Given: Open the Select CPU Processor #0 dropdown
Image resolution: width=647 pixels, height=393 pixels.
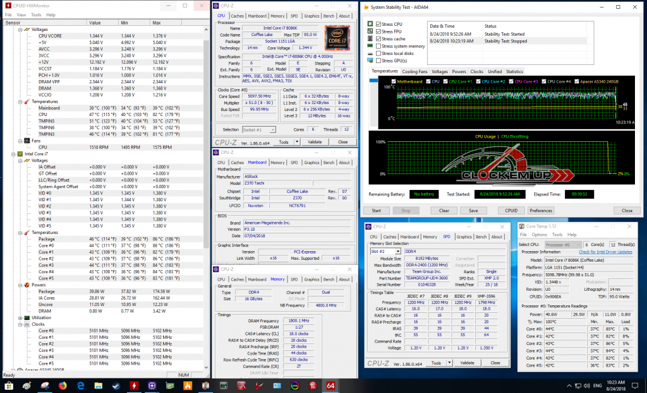Looking at the screenshot, I should pos(563,244).
